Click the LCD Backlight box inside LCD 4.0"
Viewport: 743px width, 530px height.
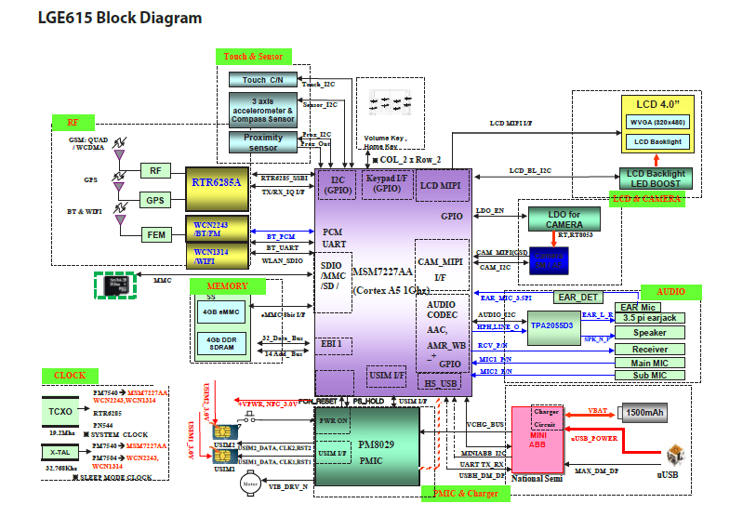[x=657, y=141]
